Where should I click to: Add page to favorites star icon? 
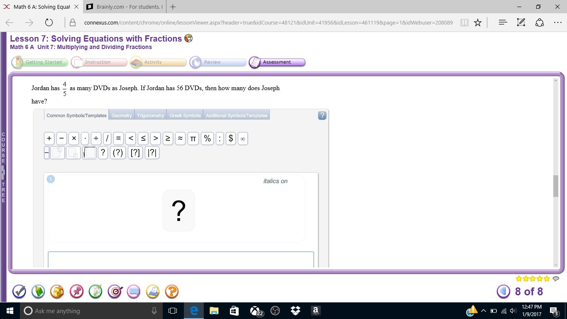478,22
